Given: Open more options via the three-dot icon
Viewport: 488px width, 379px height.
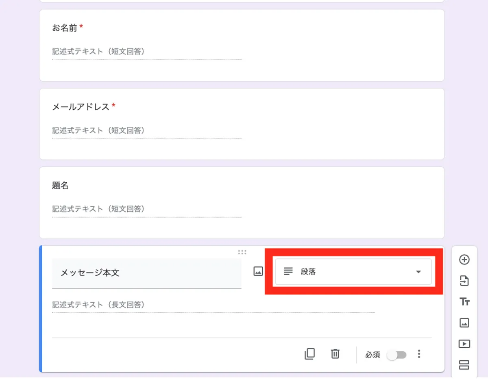Looking at the screenshot, I should (x=418, y=354).
